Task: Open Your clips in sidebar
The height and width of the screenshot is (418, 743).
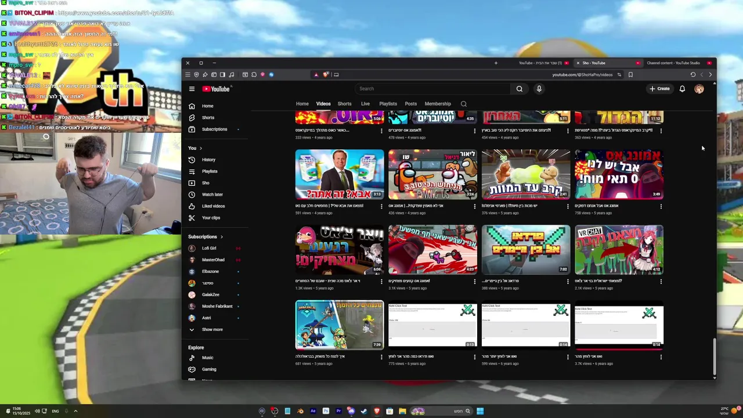Action: [x=211, y=218]
